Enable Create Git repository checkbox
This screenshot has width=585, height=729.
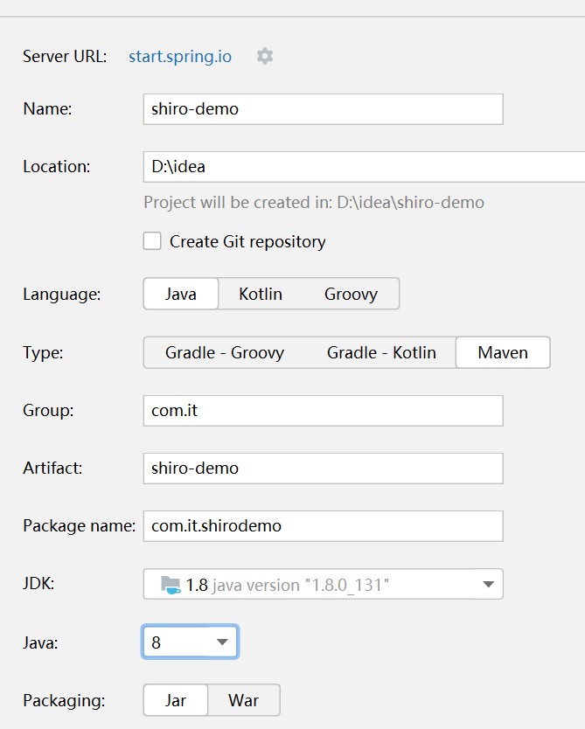[x=152, y=241]
